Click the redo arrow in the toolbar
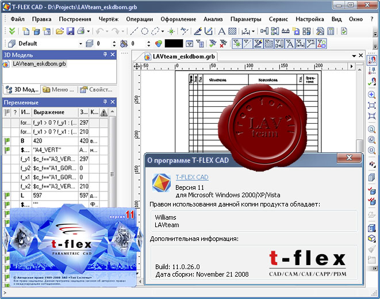This screenshot has width=380, height=299. (116, 31)
